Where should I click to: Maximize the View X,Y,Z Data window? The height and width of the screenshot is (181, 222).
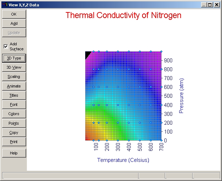210,5
